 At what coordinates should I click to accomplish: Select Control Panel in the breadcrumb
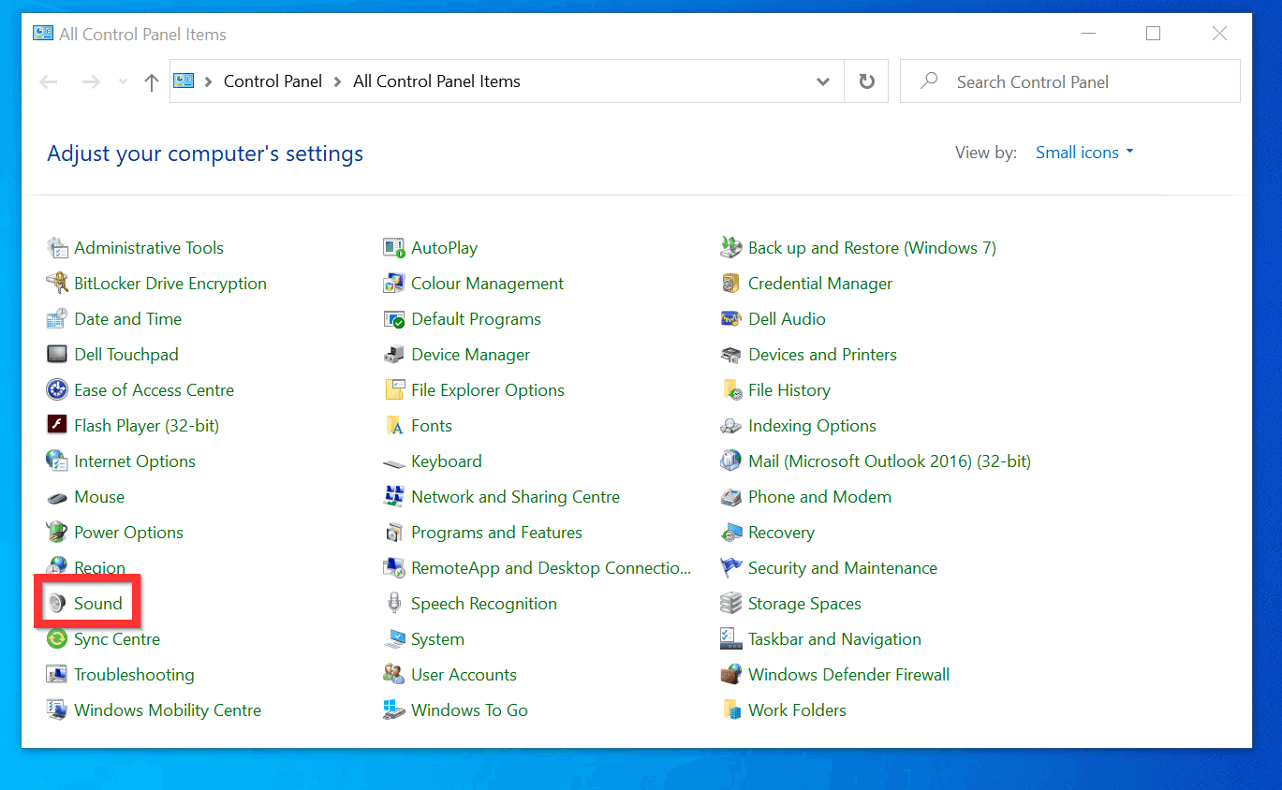(273, 81)
